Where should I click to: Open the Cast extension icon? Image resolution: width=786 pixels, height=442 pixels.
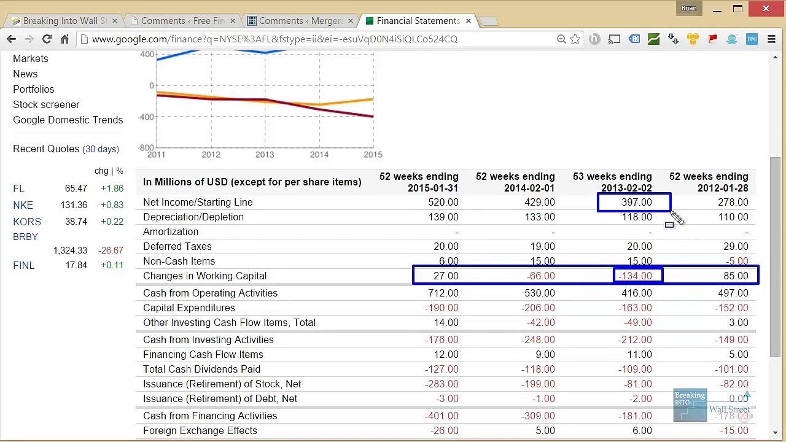[614, 39]
